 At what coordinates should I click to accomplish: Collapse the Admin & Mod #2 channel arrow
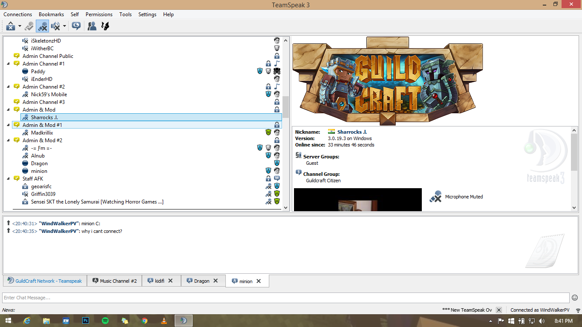tap(9, 141)
